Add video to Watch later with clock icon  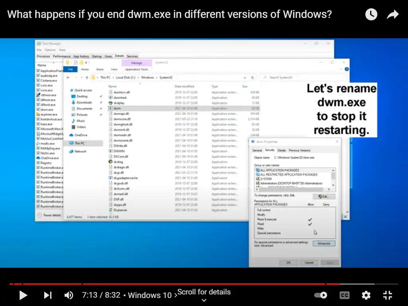(371, 14)
